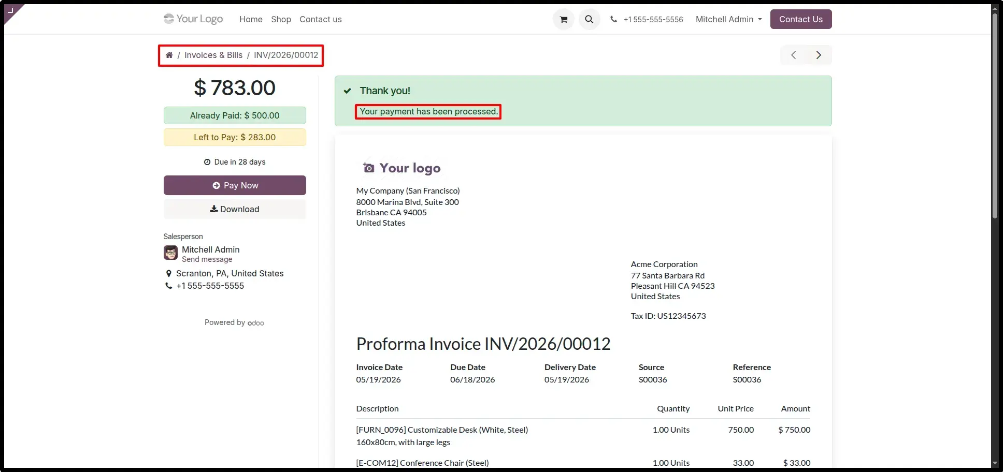The width and height of the screenshot is (1004, 472).
Task: Click the $ 783.00 total amount
Action: [235, 88]
